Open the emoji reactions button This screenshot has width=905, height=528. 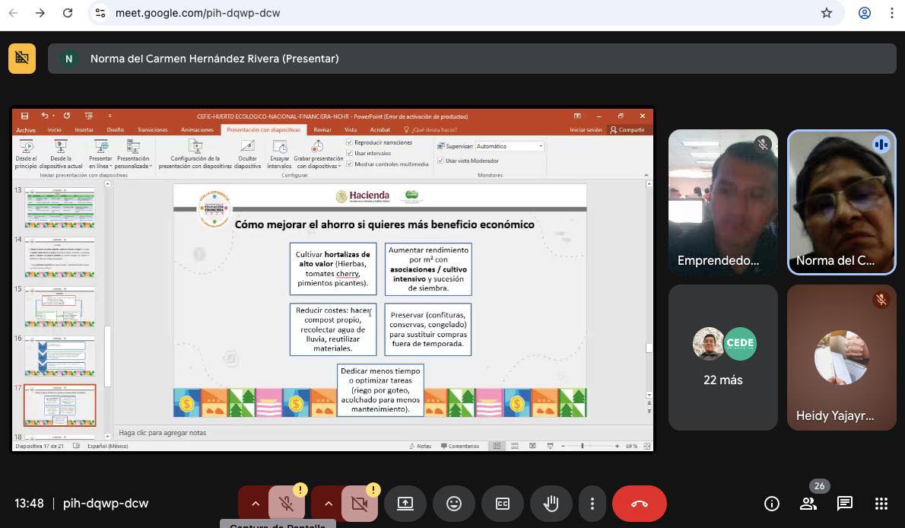(x=454, y=504)
